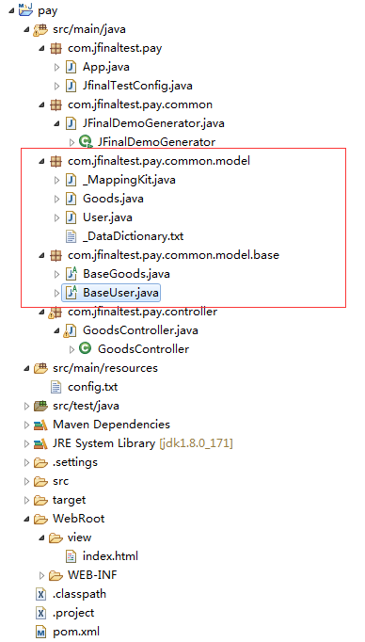Click the com.jfinaltest.pay package icon
Viewport: 365px width, 642px height.
click(x=56, y=48)
